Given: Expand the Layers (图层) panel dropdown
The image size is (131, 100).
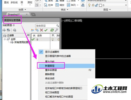Looking at the screenshot, I should 110,9.
